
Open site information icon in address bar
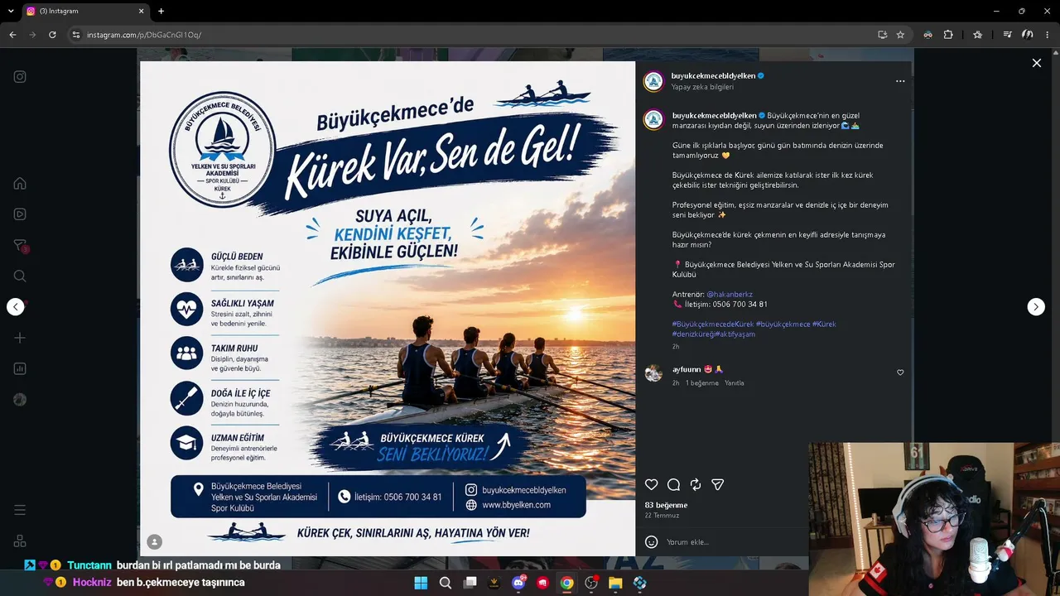[x=75, y=35]
